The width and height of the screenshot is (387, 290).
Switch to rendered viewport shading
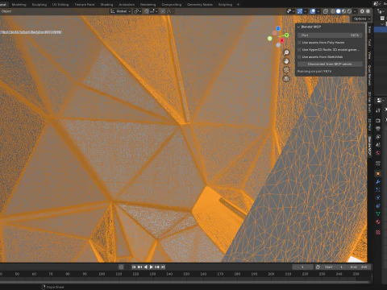[x=349, y=11]
